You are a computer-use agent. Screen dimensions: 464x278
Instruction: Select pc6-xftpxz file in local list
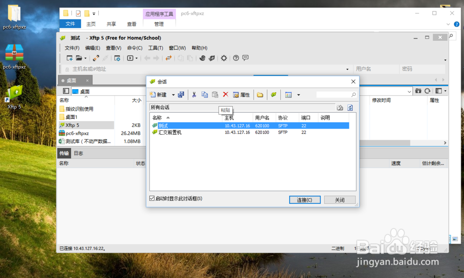(77, 133)
